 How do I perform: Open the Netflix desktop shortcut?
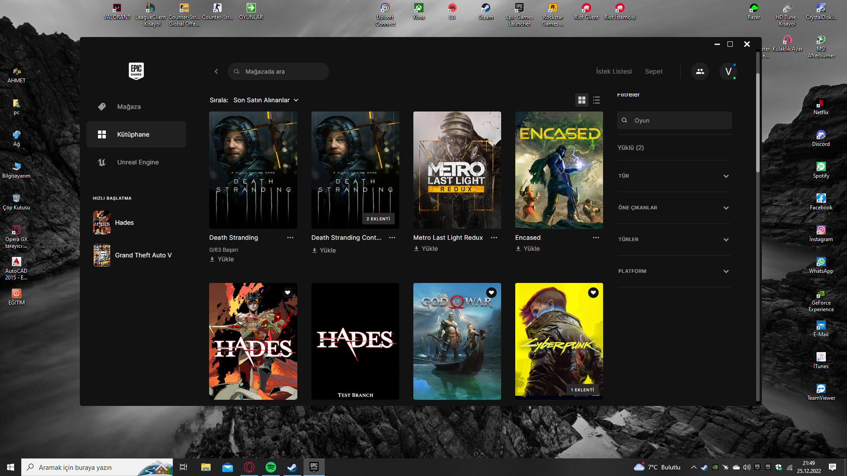coord(821,107)
